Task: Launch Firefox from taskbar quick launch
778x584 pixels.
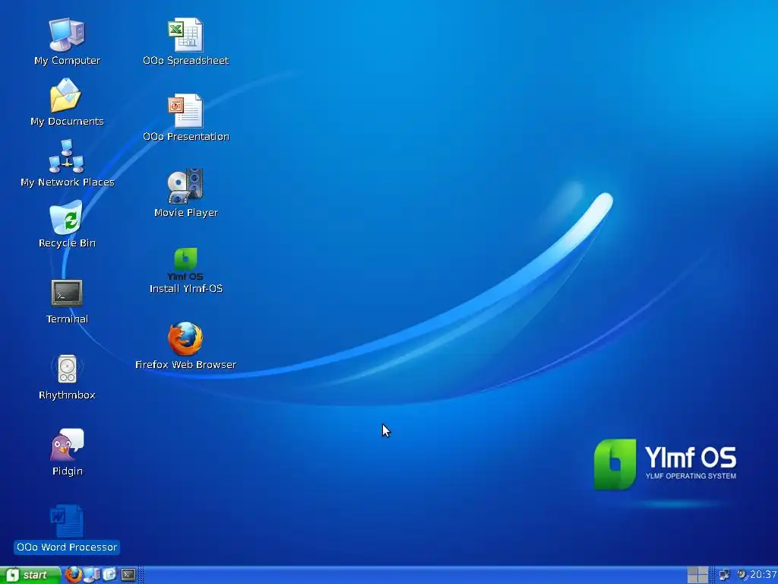Action: click(74, 575)
